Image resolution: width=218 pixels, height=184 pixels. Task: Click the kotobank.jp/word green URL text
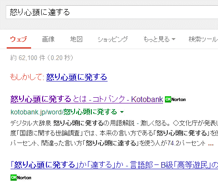coord(64,112)
